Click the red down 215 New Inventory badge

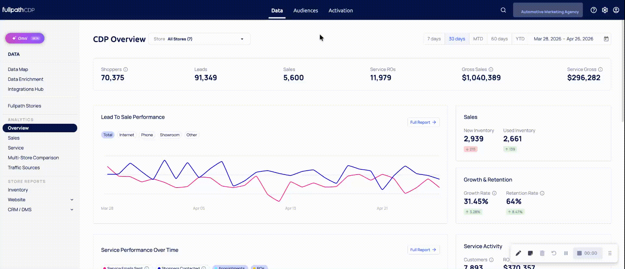click(471, 149)
